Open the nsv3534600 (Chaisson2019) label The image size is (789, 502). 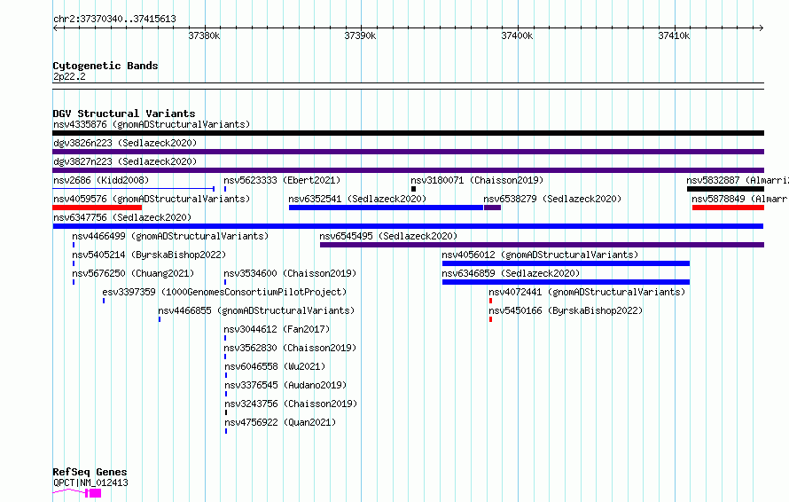tap(291, 273)
